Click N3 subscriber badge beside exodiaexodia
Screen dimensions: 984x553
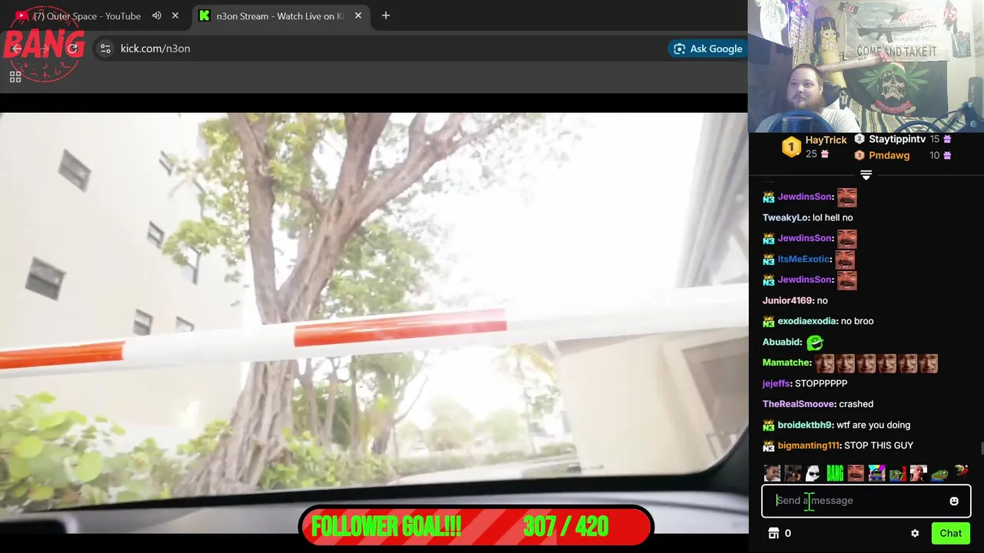click(x=769, y=321)
